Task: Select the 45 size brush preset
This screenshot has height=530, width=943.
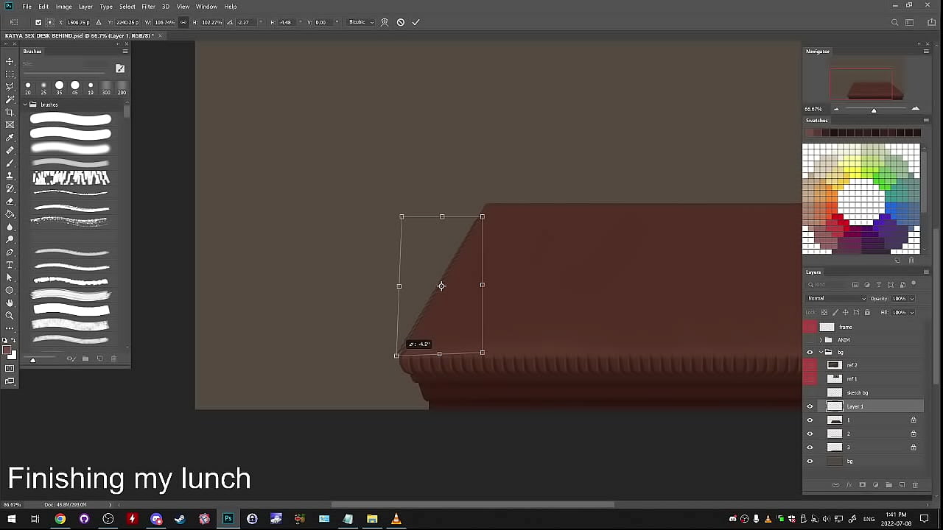Action: click(74, 85)
